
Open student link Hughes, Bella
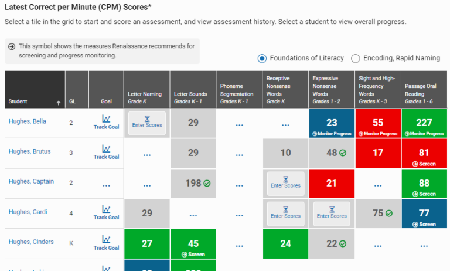[x=28, y=121]
